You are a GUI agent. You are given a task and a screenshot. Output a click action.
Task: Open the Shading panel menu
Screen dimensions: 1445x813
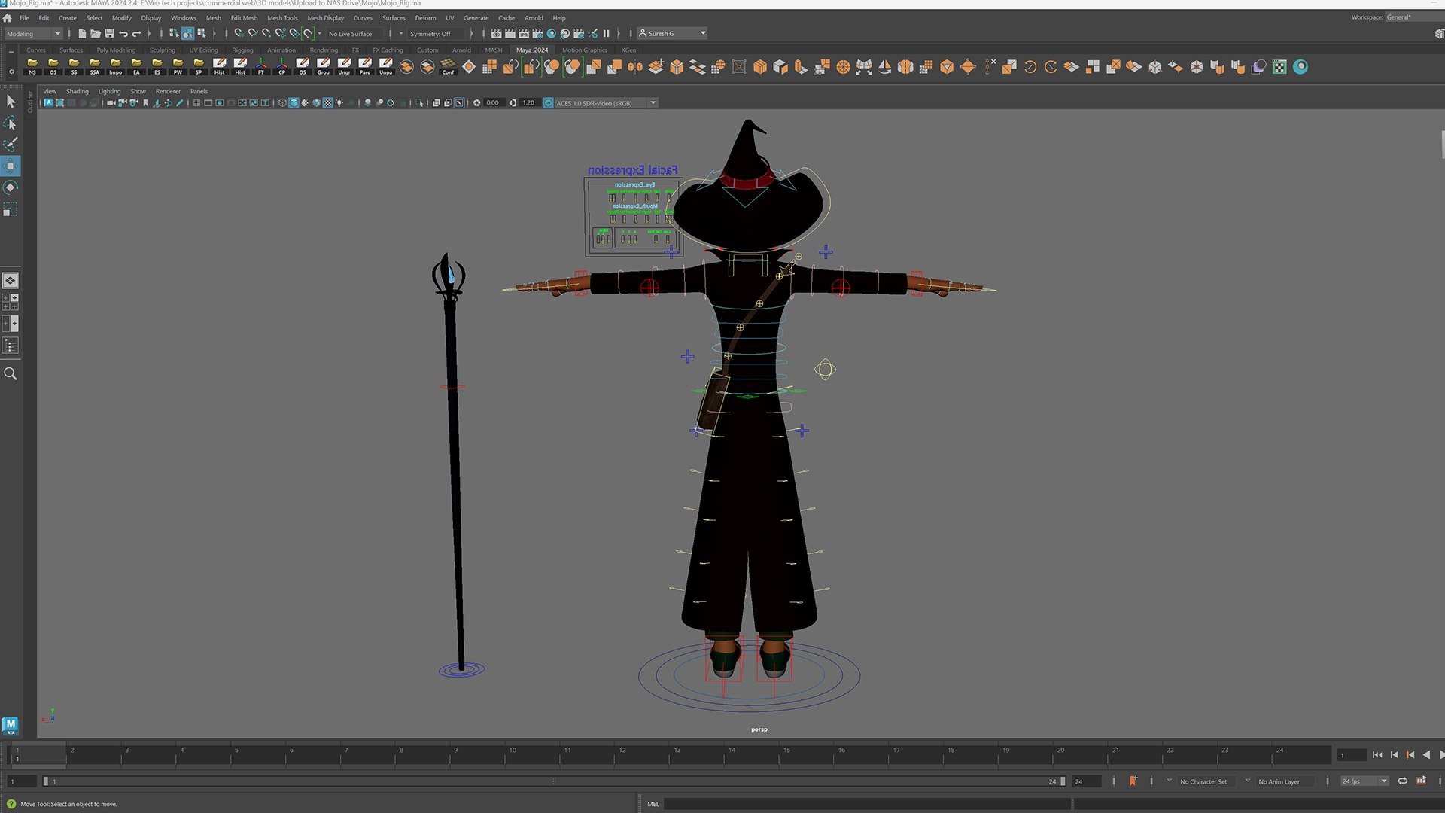click(x=77, y=91)
